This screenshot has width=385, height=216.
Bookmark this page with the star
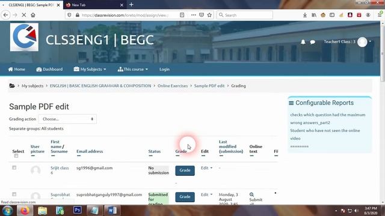pyautogui.click(x=209, y=15)
